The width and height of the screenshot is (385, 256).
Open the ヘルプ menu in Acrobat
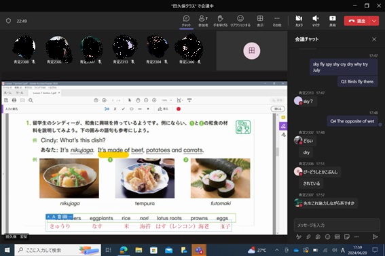(52, 87)
